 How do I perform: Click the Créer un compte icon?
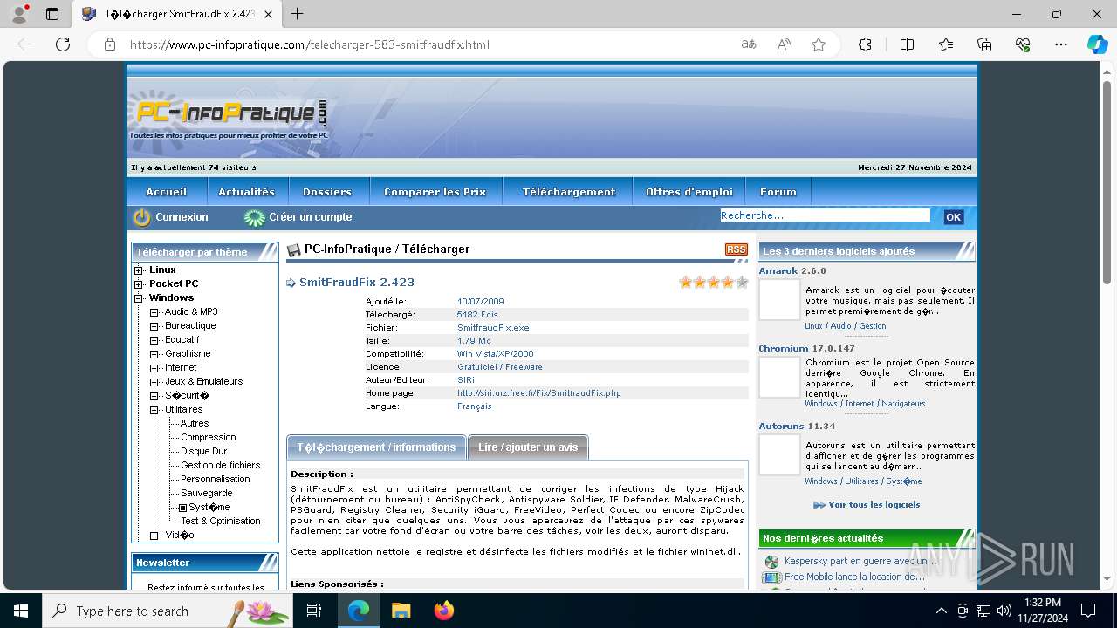click(254, 217)
